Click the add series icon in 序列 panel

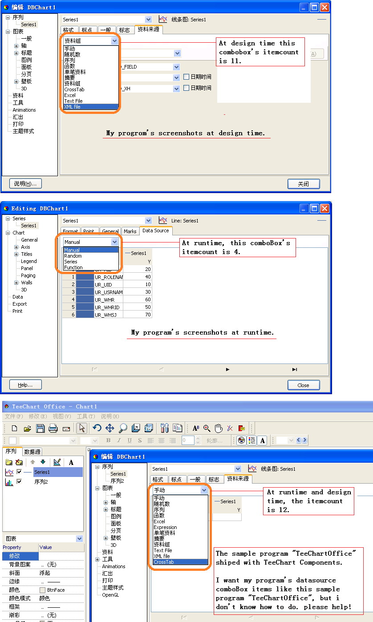point(9,462)
